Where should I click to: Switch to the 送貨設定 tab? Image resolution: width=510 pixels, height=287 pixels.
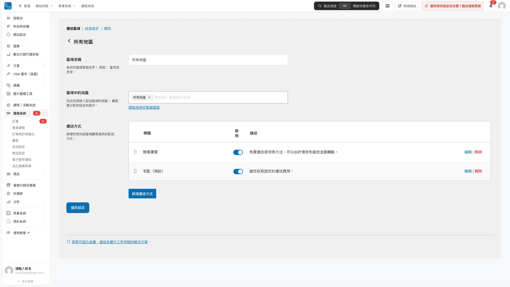[92, 28]
